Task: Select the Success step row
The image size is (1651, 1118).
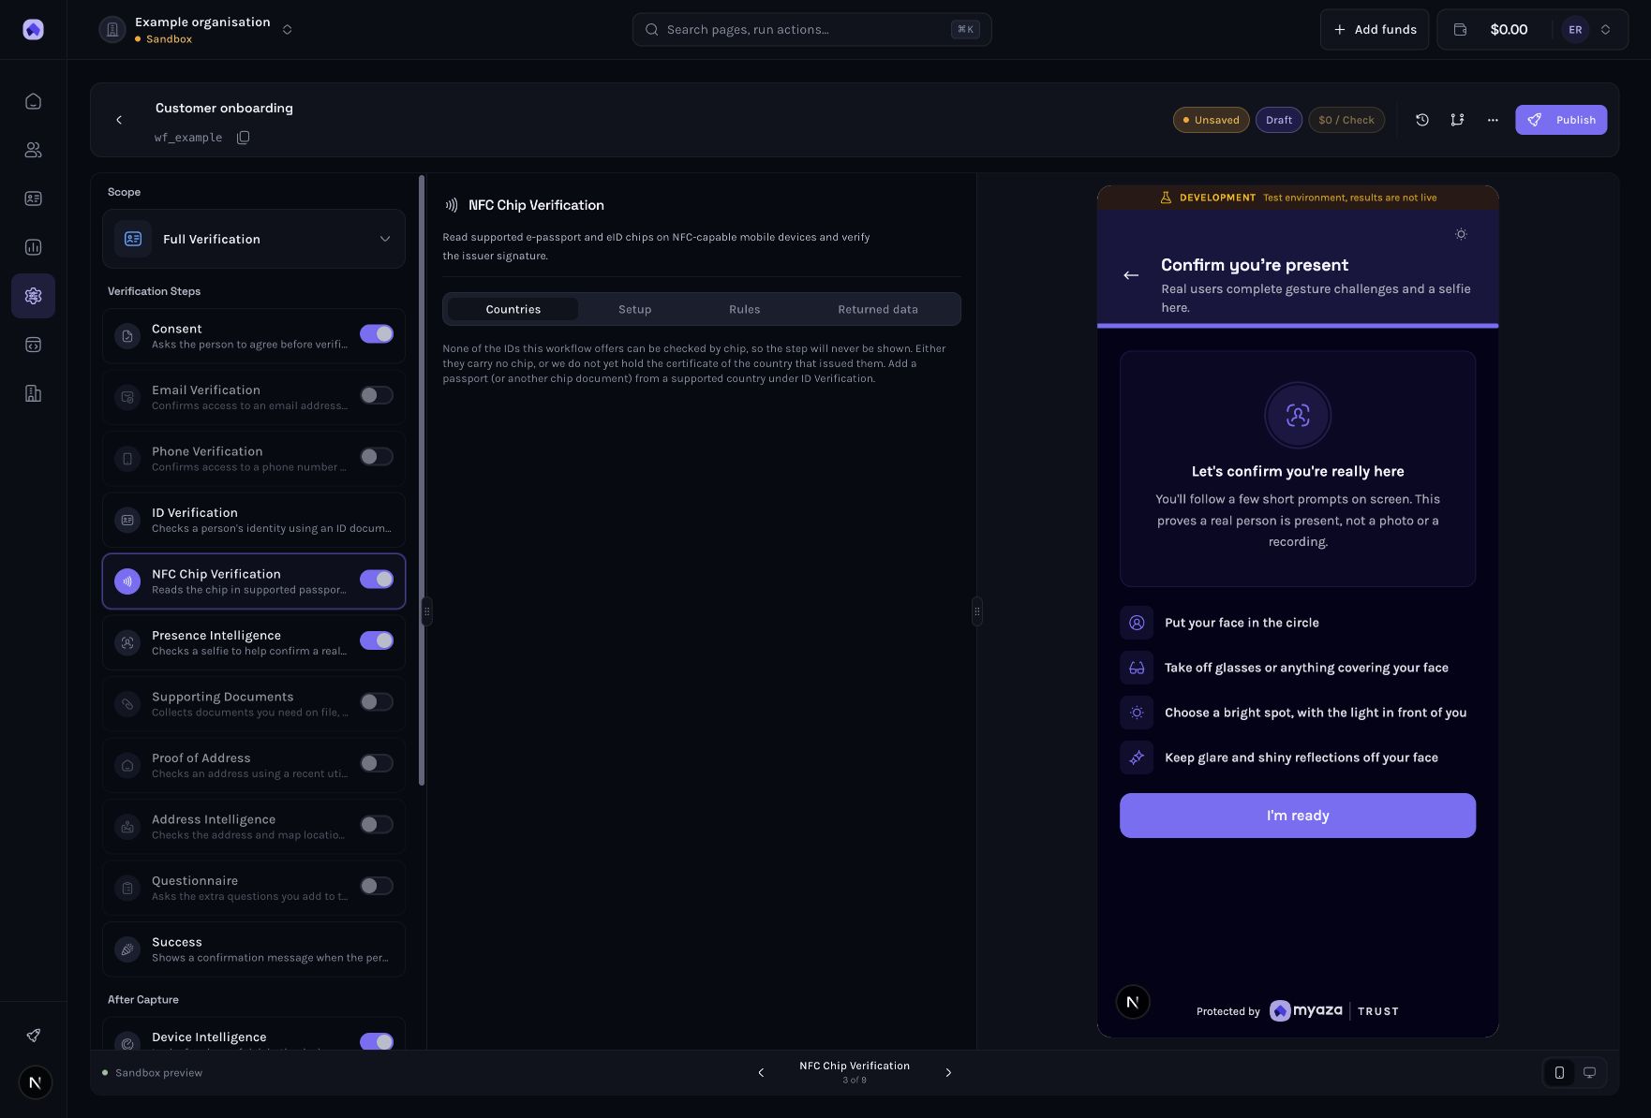Action: click(x=254, y=949)
